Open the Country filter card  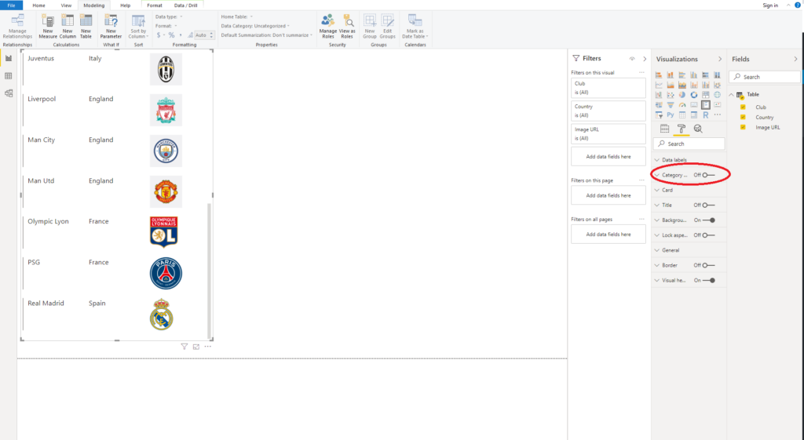tap(608, 111)
